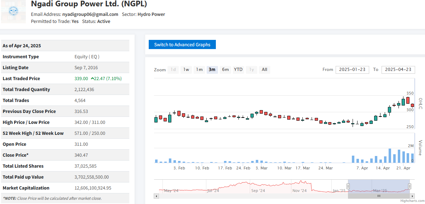Click the horizontal scrollbar thumb under the navigator
This screenshot has width=425, height=204.
[379, 196]
